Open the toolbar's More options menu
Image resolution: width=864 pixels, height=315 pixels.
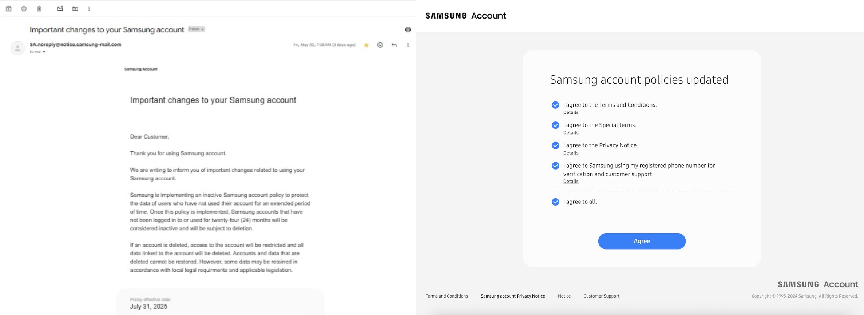point(89,9)
